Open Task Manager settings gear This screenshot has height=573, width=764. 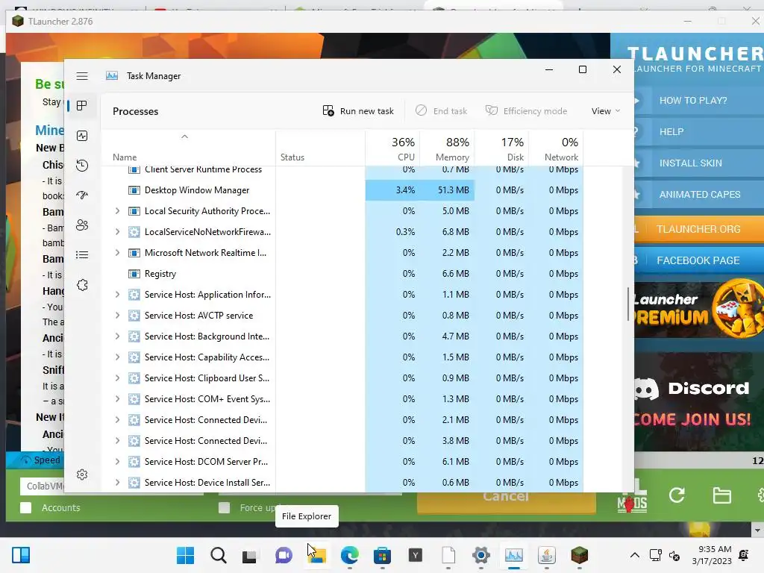82,475
